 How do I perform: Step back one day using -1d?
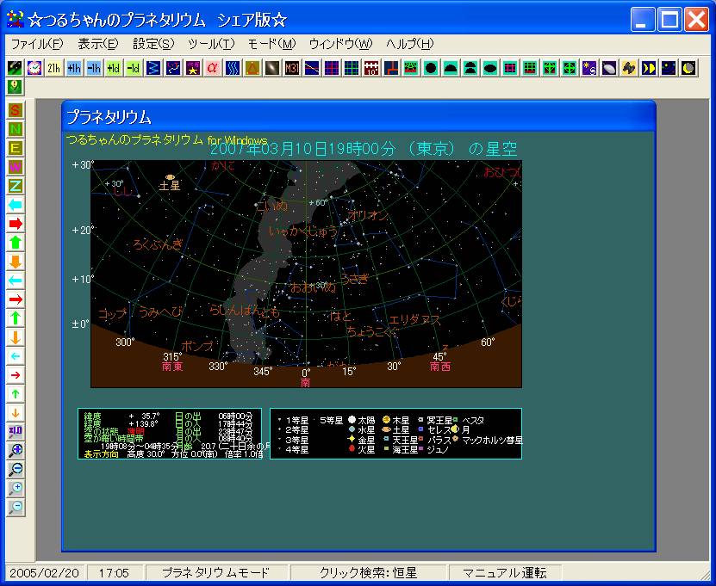pyautogui.click(x=134, y=68)
